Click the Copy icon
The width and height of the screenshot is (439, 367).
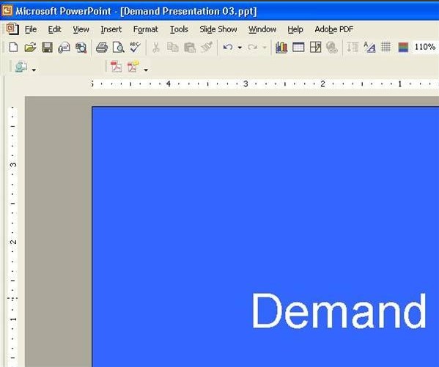[173, 48]
